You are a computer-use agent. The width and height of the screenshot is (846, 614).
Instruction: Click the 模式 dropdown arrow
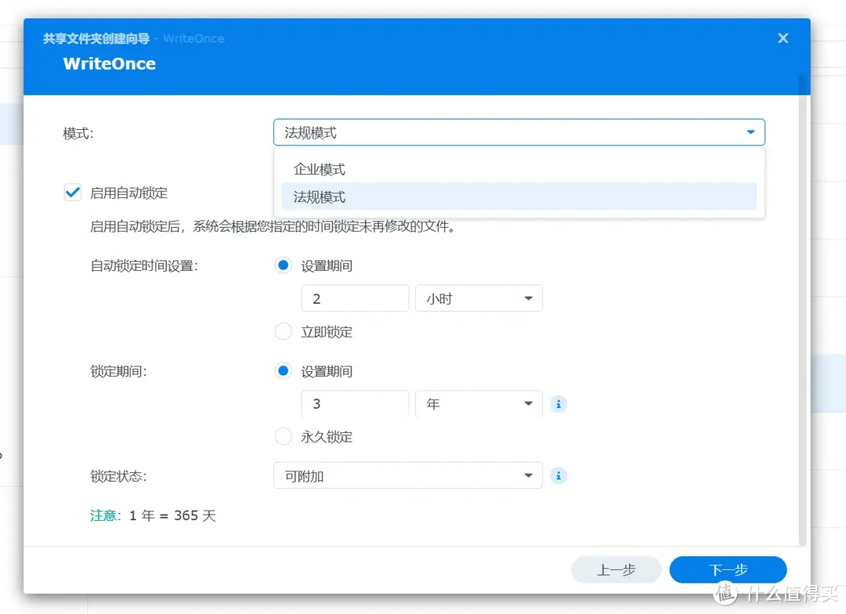[750, 132]
